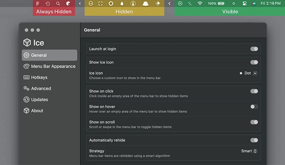The height and width of the screenshot is (165, 285).
Task: Click 'Click inside an empty area' description
Action: point(138,96)
